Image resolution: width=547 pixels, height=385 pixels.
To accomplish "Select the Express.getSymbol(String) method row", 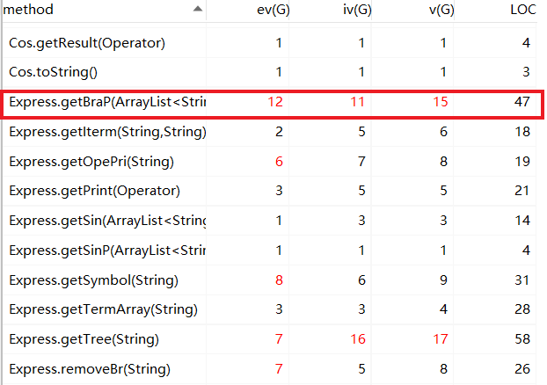I will (x=93, y=280).
